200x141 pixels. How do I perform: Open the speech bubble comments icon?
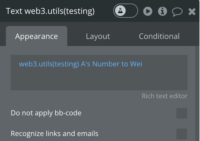(177, 12)
